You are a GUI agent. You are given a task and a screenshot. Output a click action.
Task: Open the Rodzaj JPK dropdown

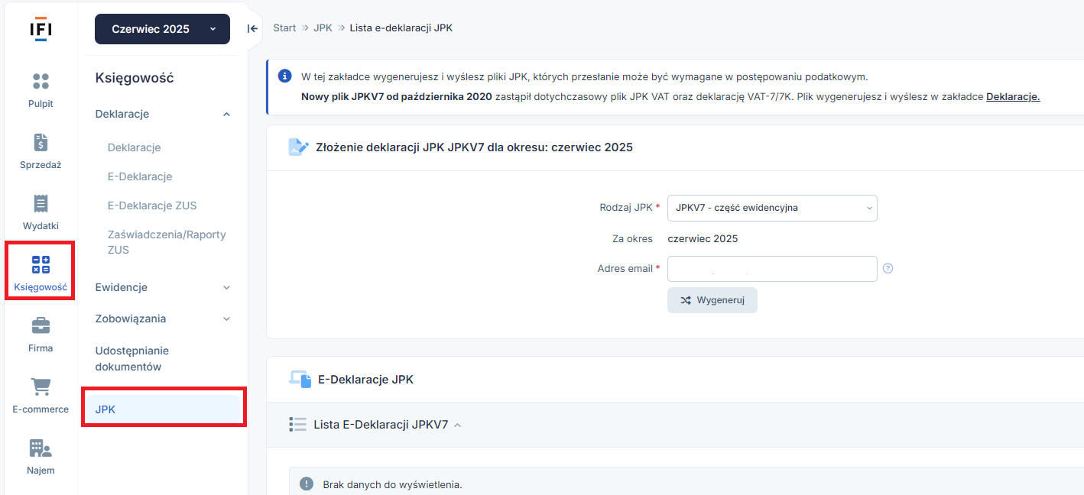coord(772,208)
